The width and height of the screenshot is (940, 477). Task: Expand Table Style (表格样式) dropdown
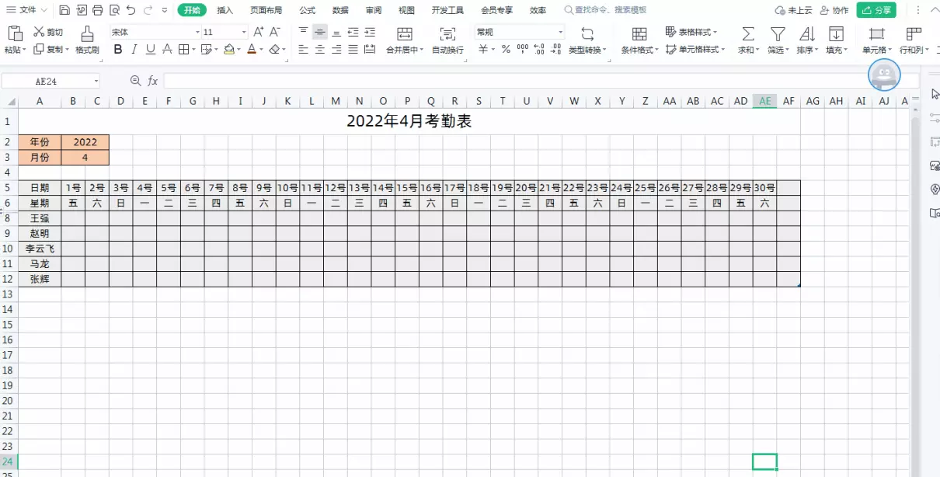(x=715, y=33)
